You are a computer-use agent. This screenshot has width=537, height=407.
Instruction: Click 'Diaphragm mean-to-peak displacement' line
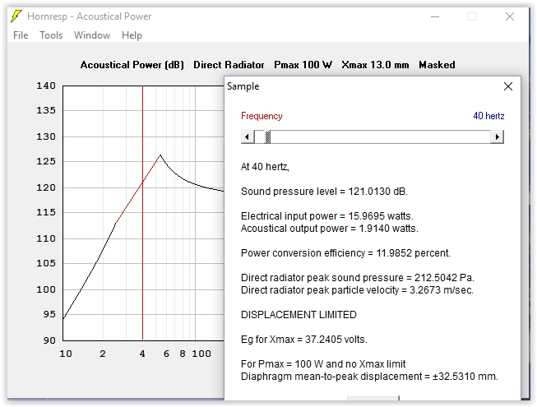pyautogui.click(x=369, y=377)
